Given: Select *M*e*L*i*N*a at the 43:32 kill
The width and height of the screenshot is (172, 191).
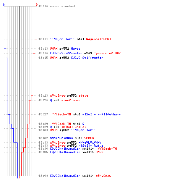Looking at the screenshot, I should (x=61, y=138).
